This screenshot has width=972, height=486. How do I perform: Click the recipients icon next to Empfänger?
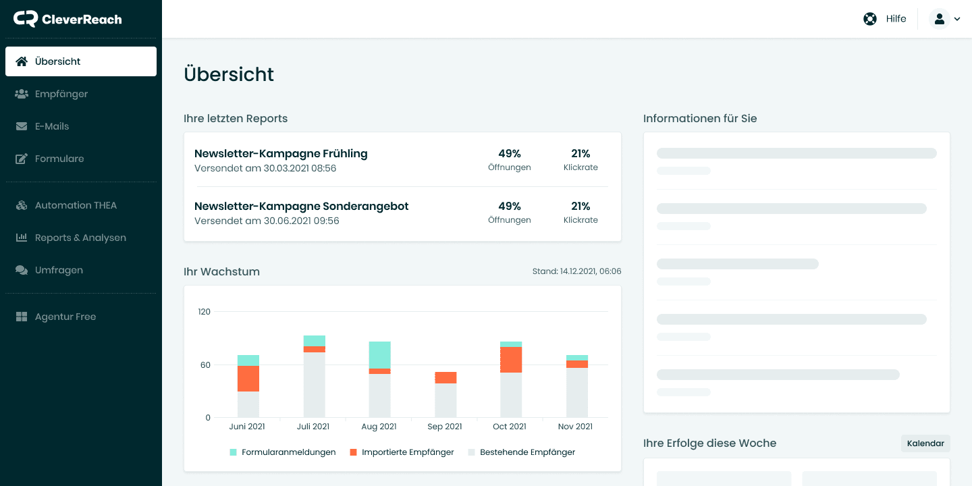click(21, 93)
